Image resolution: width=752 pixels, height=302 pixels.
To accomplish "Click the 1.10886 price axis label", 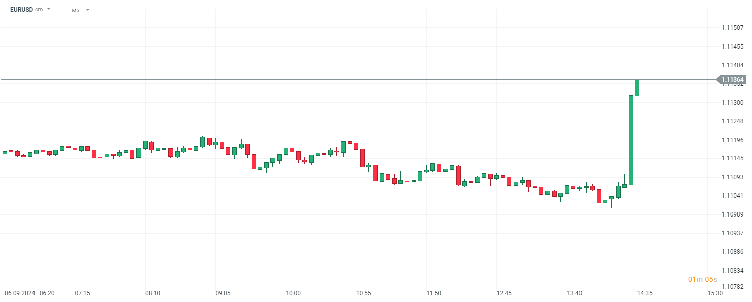I will pyautogui.click(x=732, y=252).
